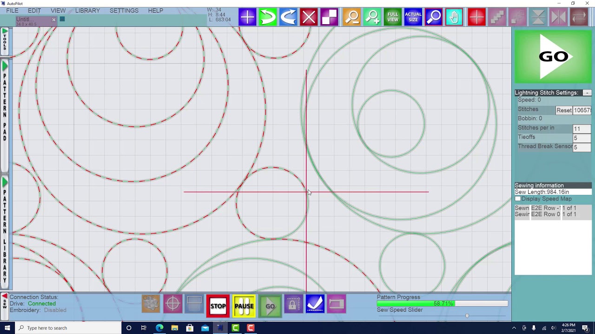595x334 pixels.
Task: Reset the stitches counter
Action: tap(564, 110)
